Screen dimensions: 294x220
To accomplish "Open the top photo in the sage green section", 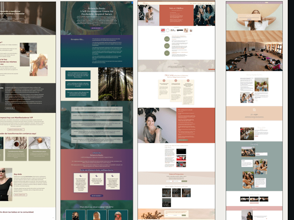I will tap(248, 152).
